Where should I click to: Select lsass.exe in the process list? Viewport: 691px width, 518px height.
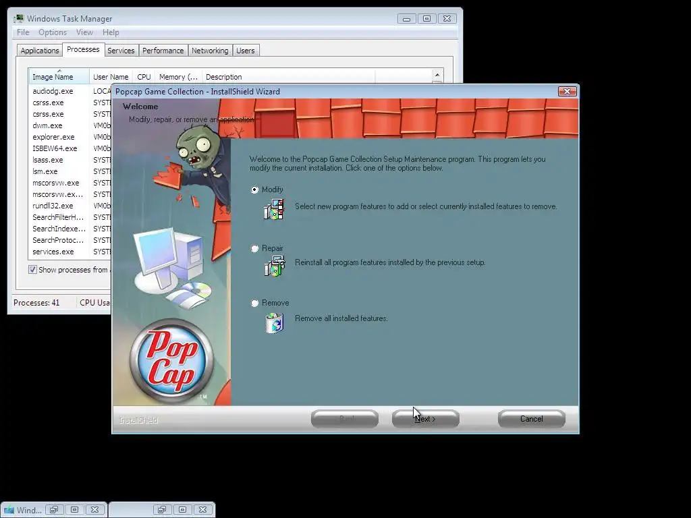coord(48,160)
